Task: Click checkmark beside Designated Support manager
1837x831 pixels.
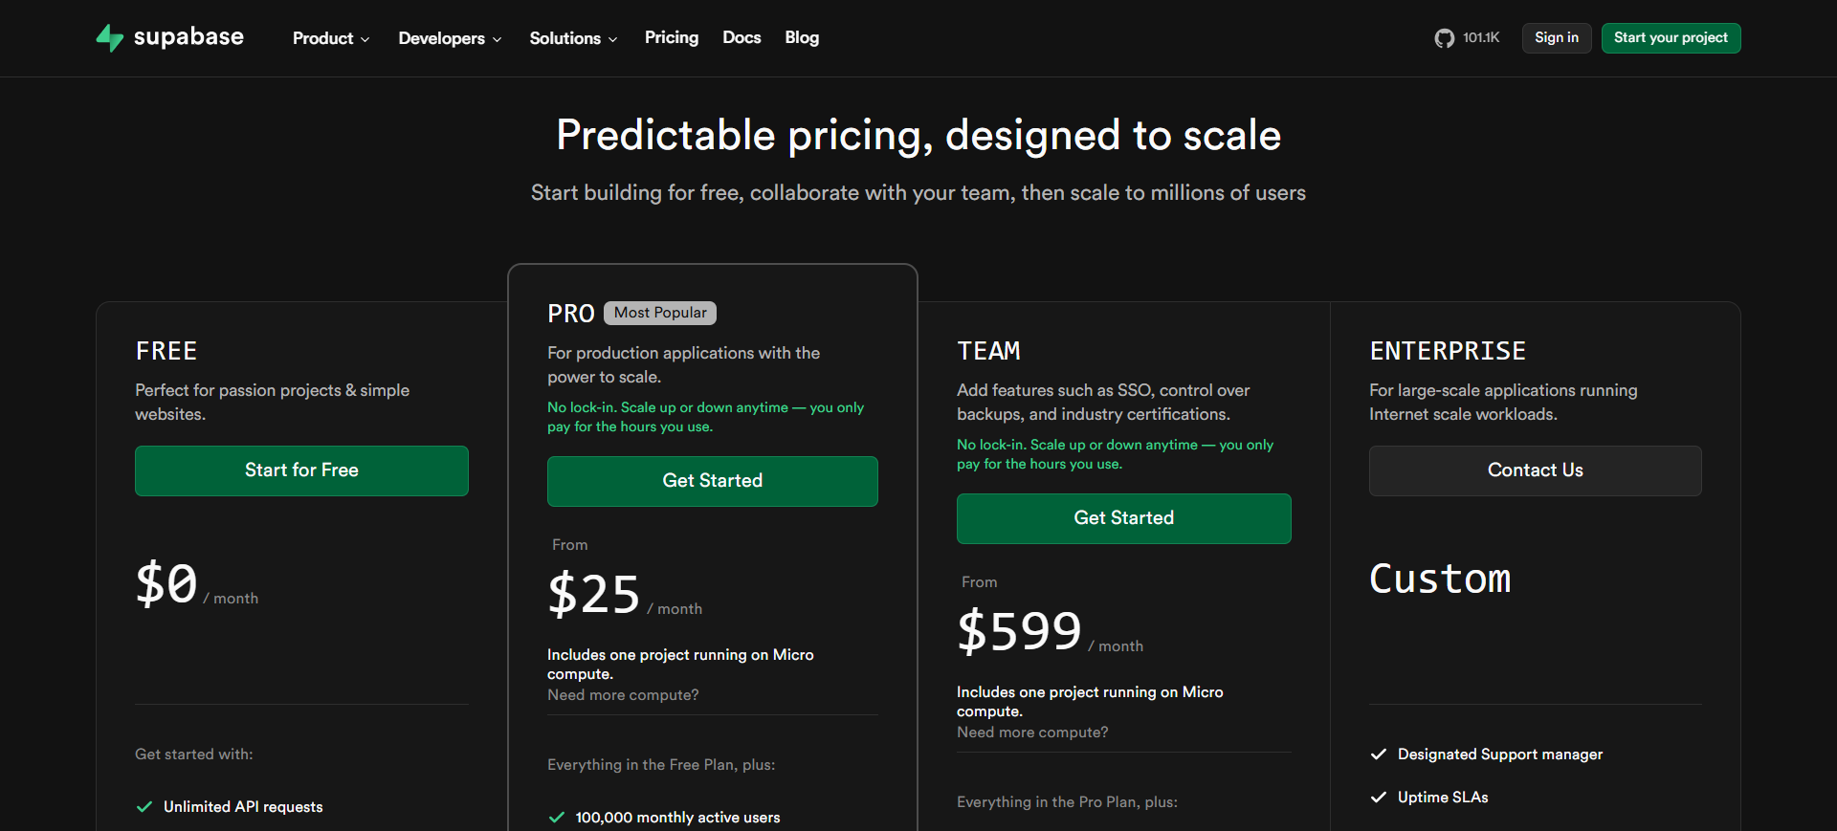Action: [x=1379, y=754]
